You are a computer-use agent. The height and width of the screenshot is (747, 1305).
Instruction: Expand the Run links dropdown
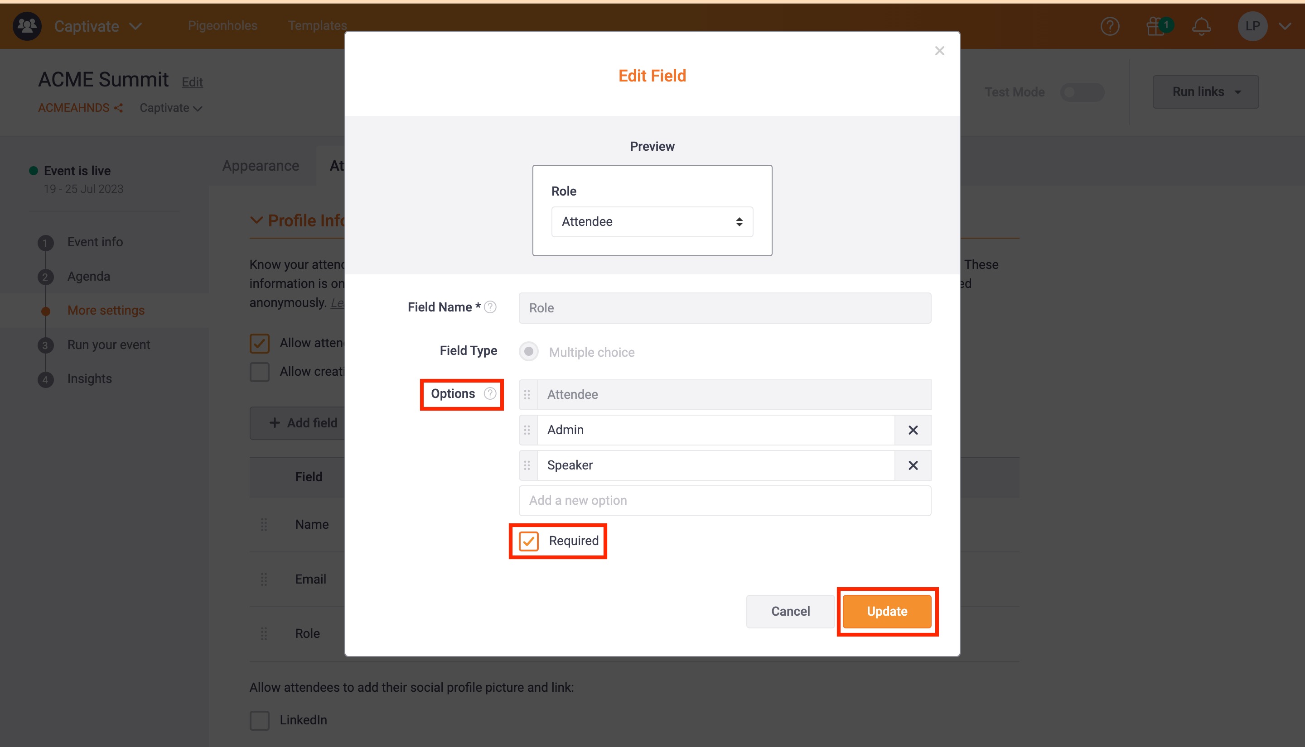[1205, 92]
